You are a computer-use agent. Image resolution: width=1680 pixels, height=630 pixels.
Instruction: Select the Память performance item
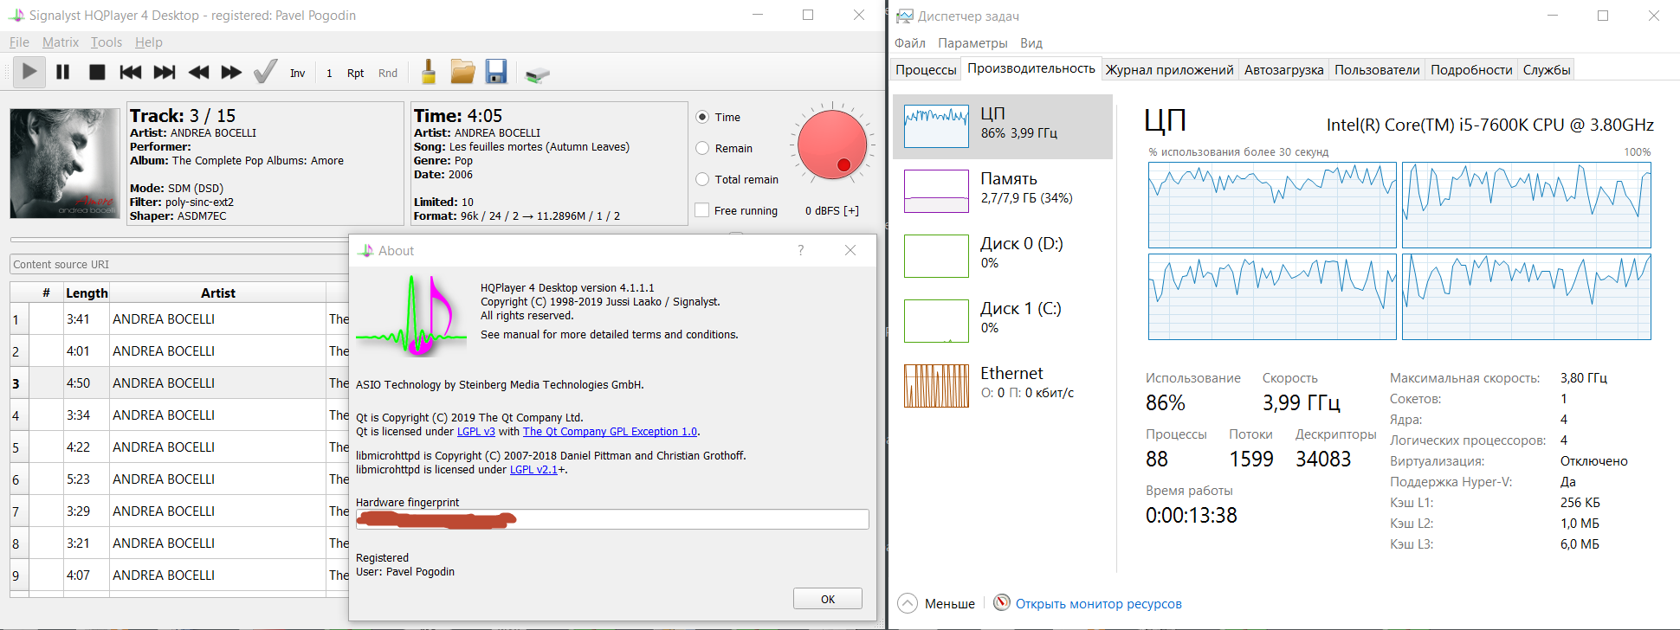click(x=1003, y=191)
